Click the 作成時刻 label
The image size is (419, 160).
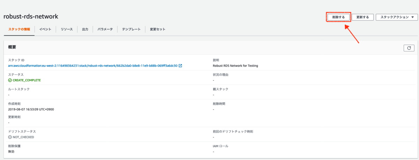coord(14,104)
